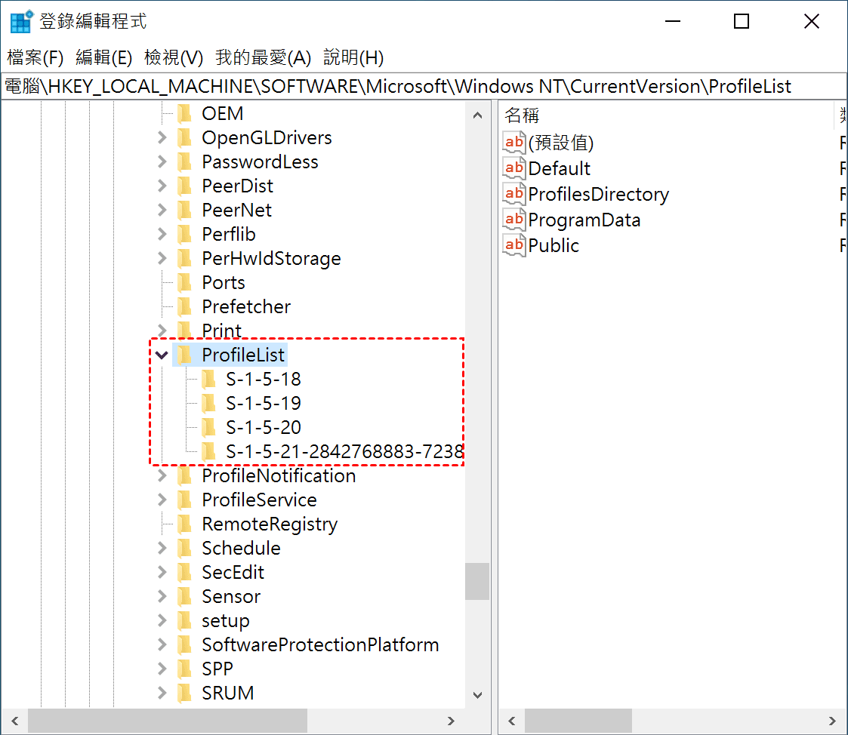Image resolution: width=848 pixels, height=735 pixels.
Task: Open the 我的最愛(A) menu
Action: 264,57
